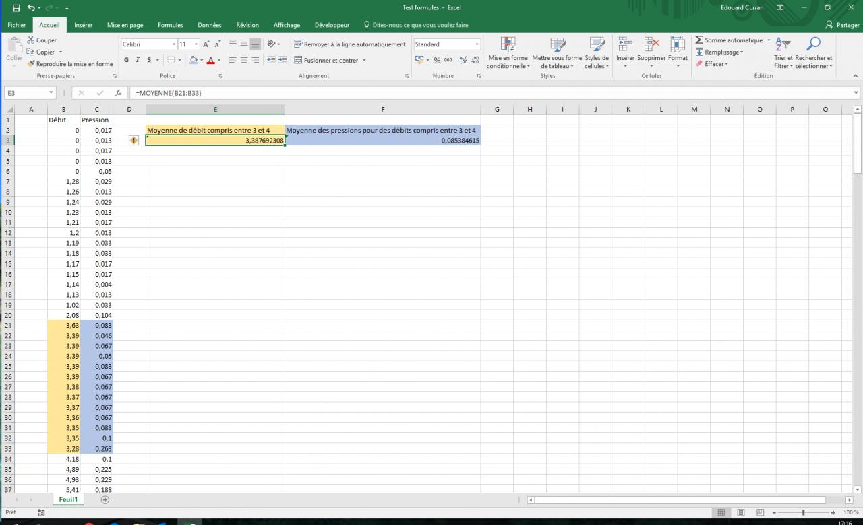
Task: Open Trier et filtrer
Action: tap(783, 53)
